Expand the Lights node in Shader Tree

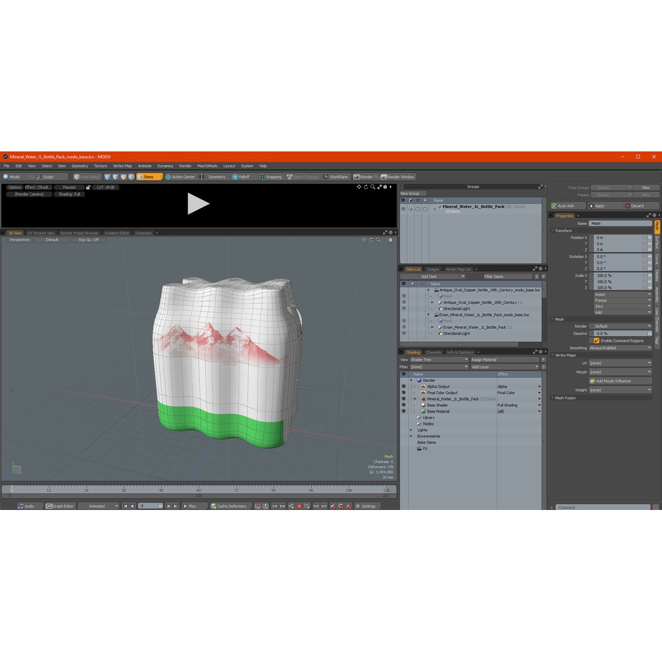411,430
